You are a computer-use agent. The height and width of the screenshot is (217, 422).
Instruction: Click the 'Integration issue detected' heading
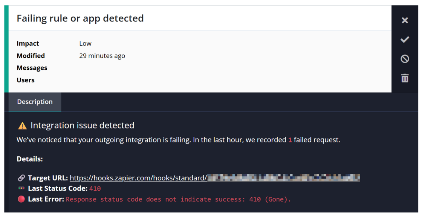(83, 125)
